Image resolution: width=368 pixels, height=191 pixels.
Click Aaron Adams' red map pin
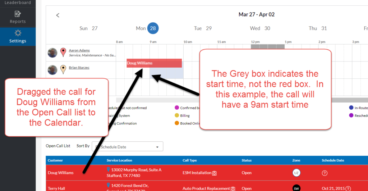coord(63,52)
